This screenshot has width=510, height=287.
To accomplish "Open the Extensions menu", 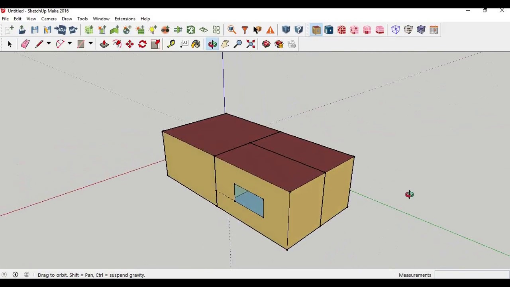I will click(125, 19).
